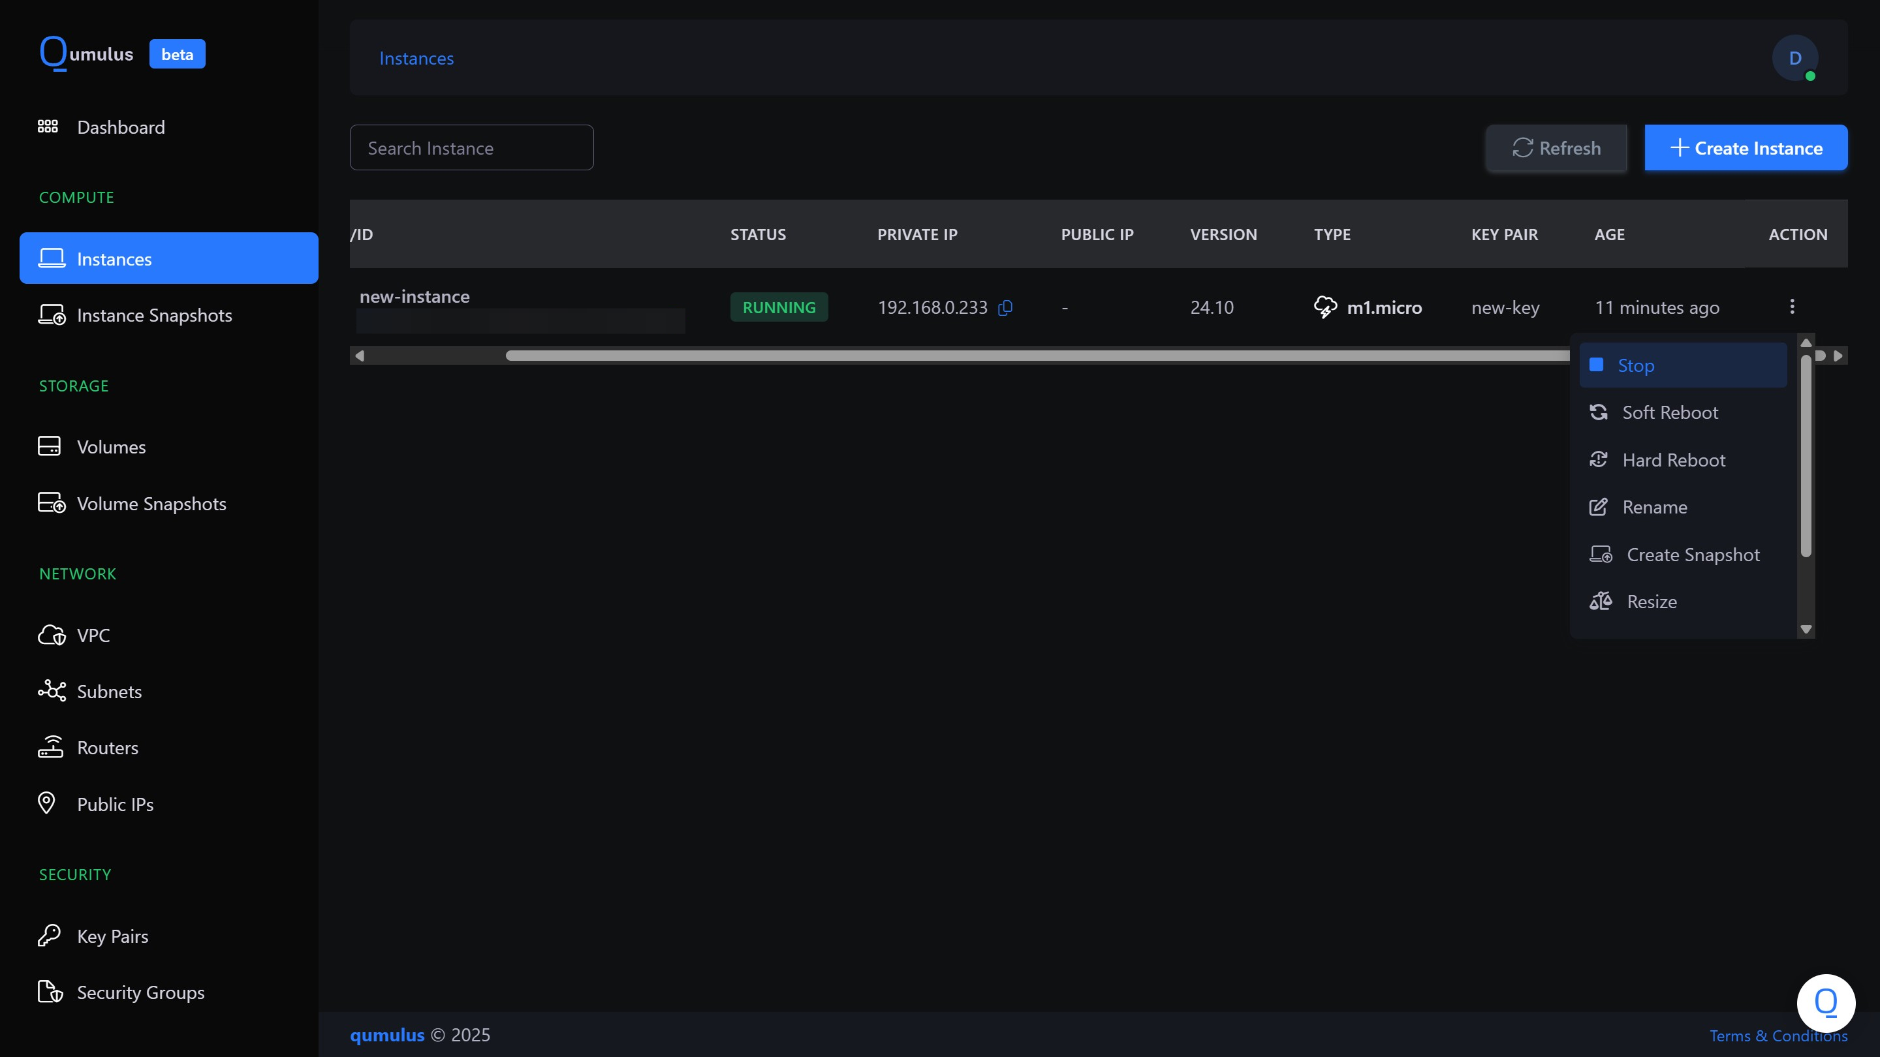Viewport: 1880px width, 1057px height.
Task: Click the 24.10 version cell
Action: [x=1212, y=307]
